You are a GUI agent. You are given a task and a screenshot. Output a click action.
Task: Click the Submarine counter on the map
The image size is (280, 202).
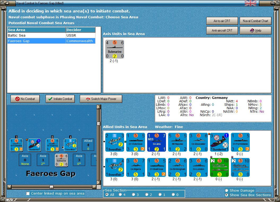coord(62,160)
